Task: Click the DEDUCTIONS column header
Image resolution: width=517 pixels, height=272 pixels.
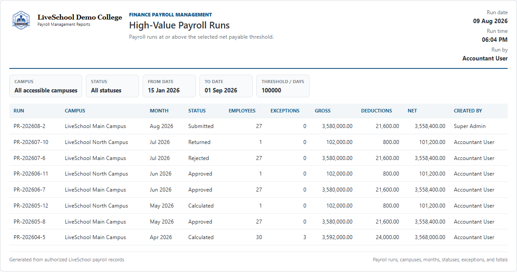Action: pyautogui.click(x=377, y=111)
